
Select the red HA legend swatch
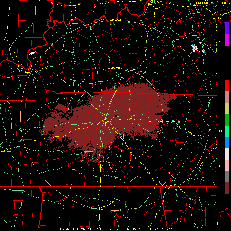227,86
